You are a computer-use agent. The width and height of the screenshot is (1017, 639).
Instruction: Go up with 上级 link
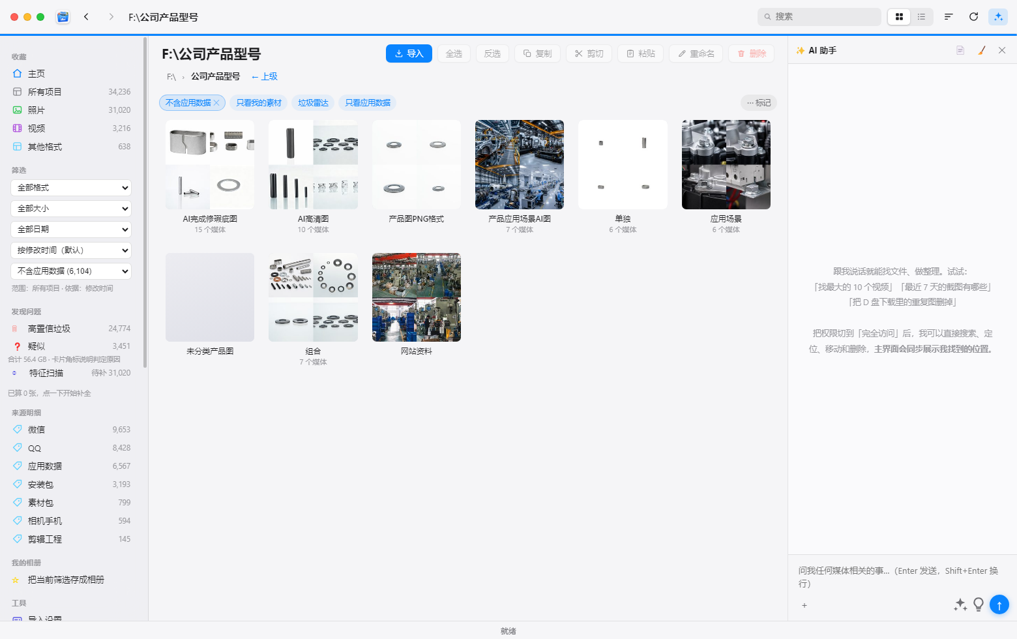[265, 76]
